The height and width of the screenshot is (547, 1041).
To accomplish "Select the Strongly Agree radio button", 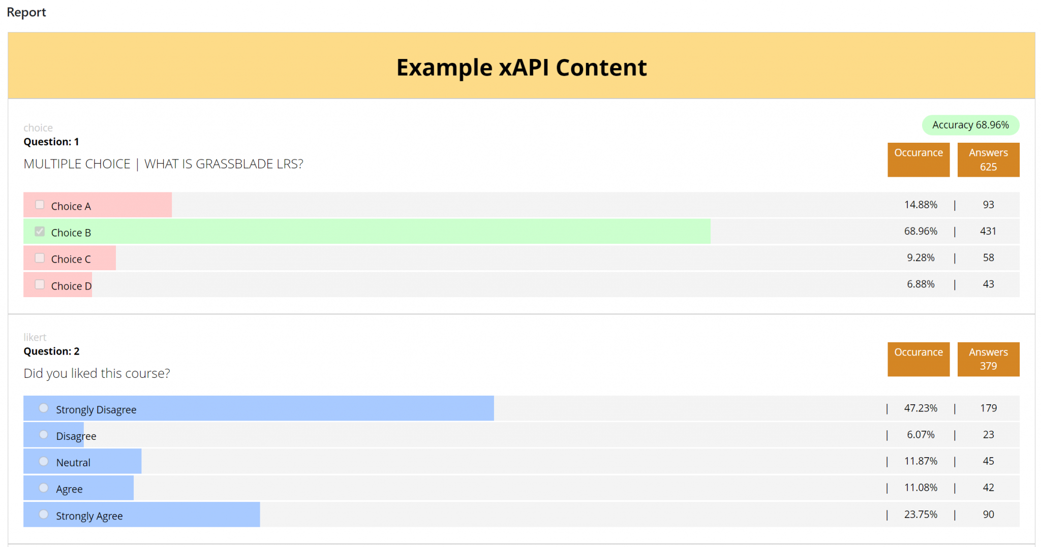I will tap(43, 514).
